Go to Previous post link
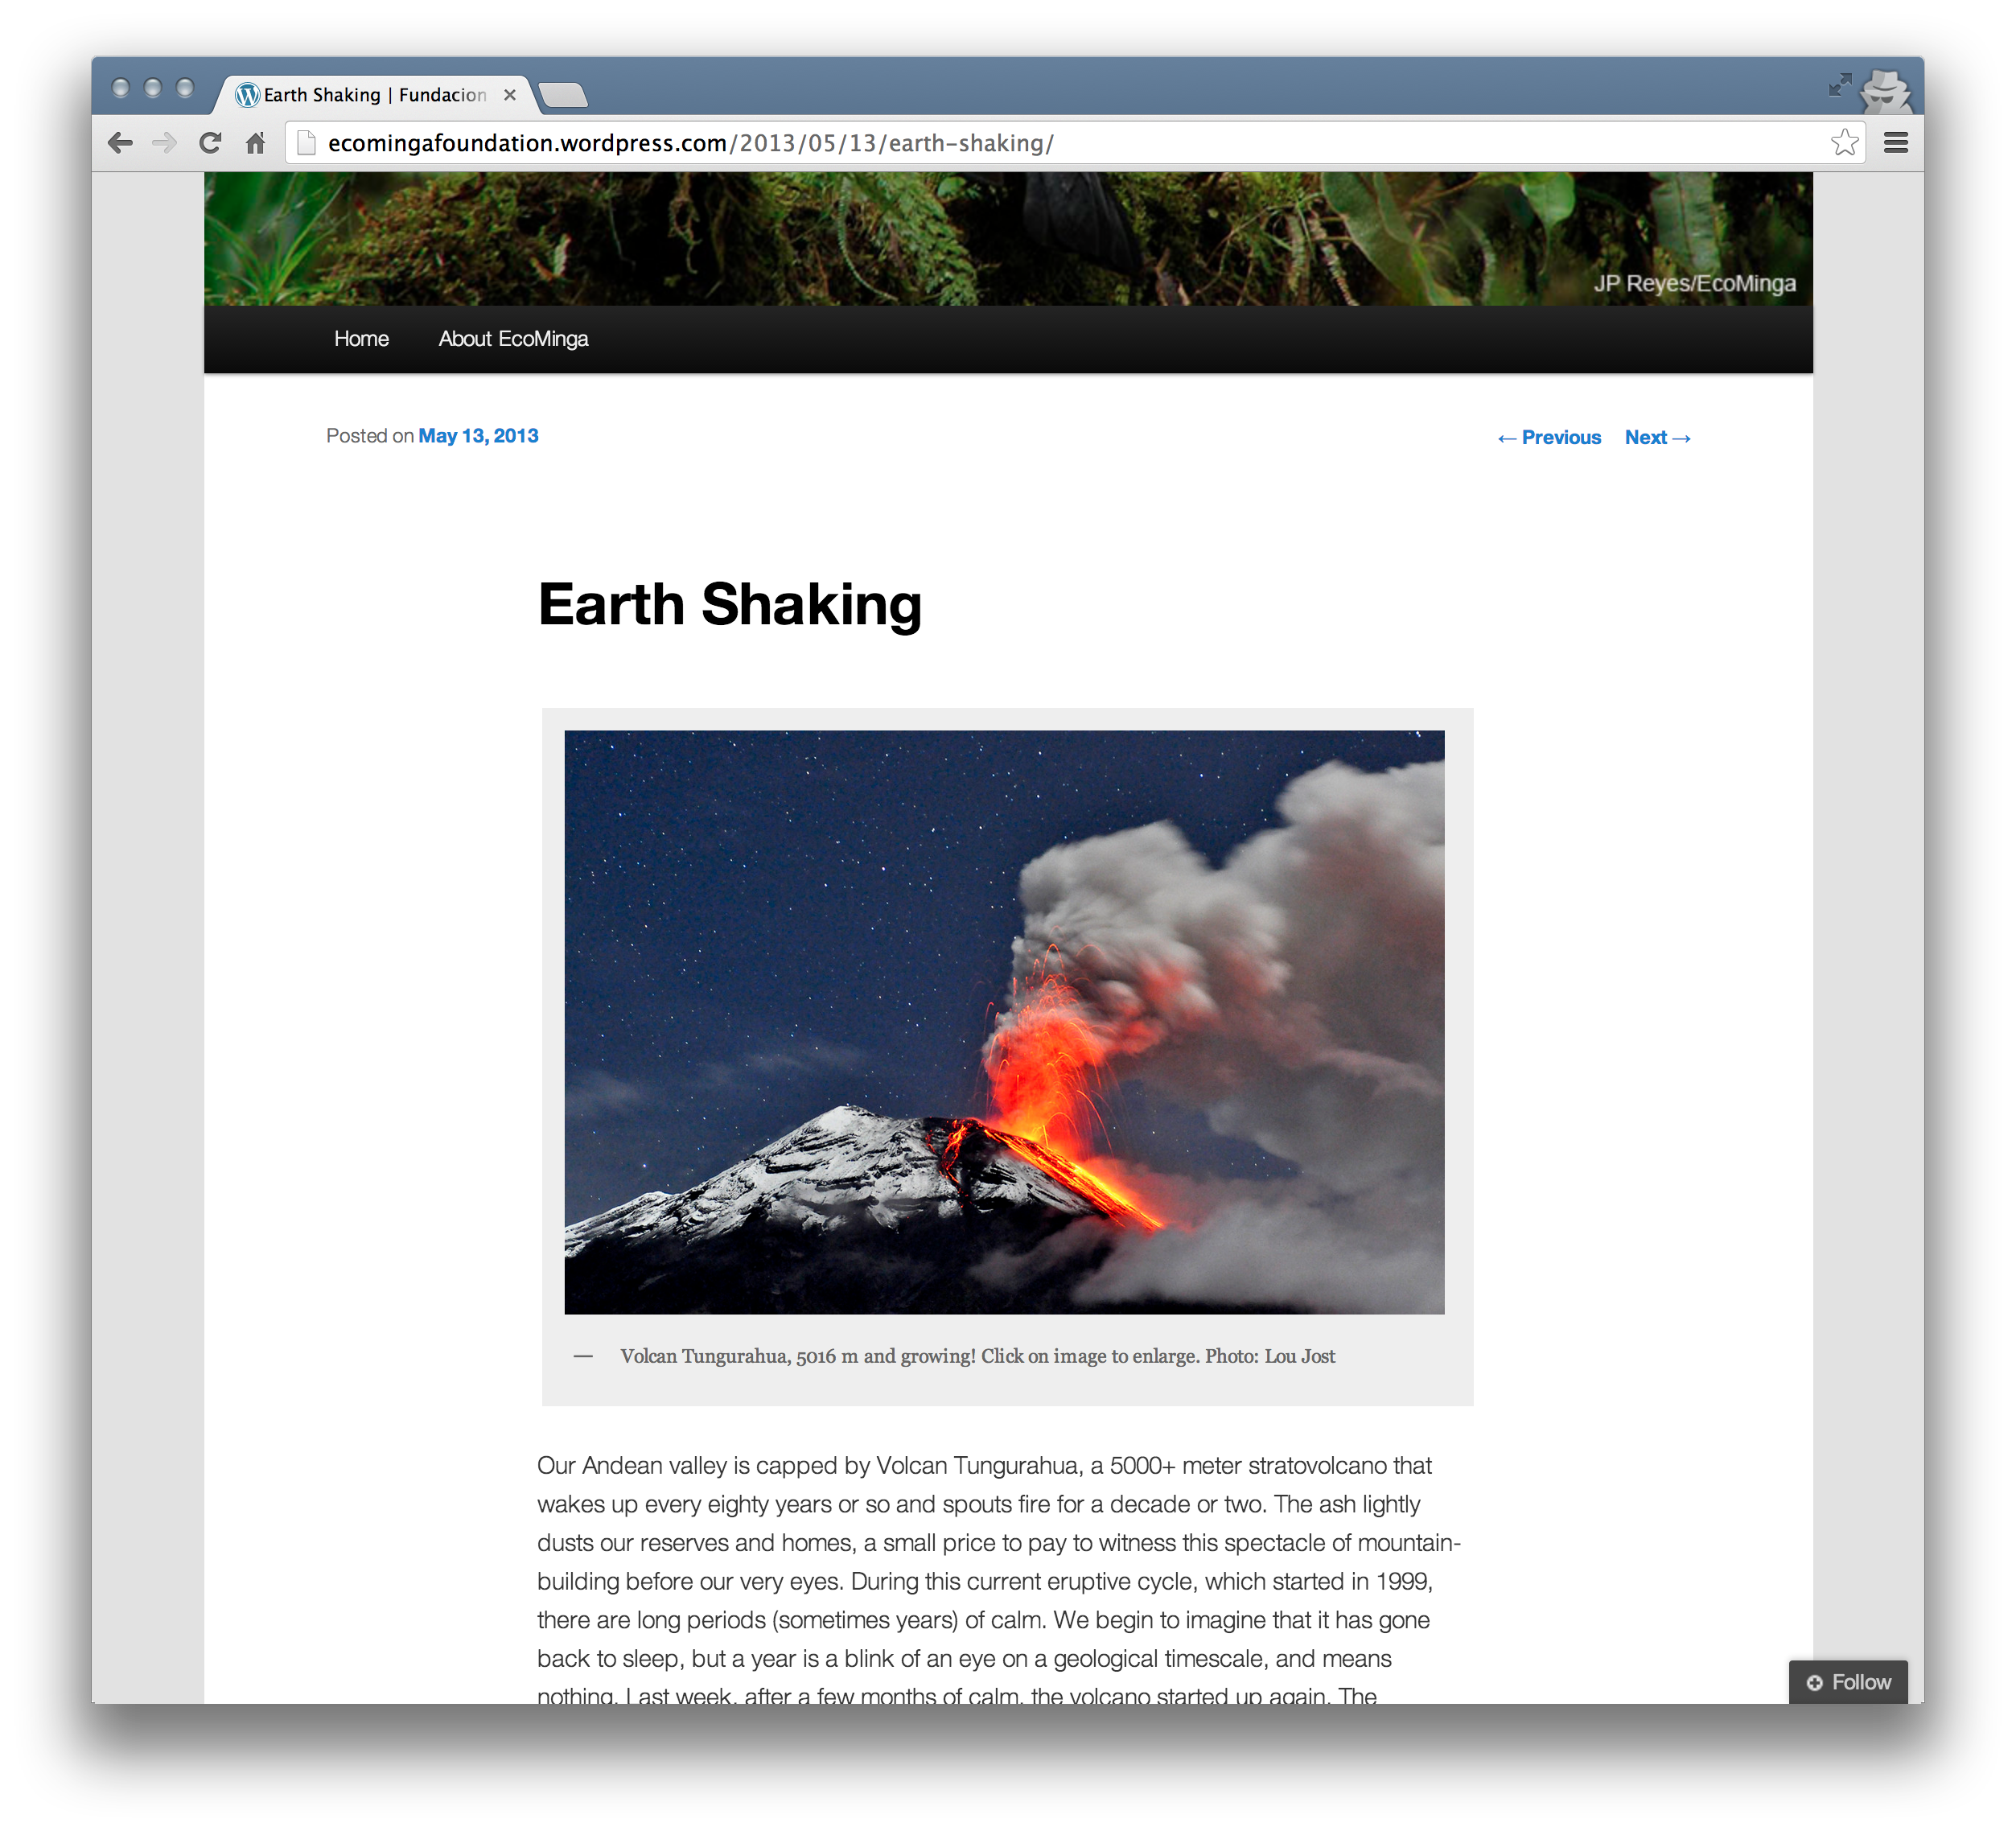 1549,438
